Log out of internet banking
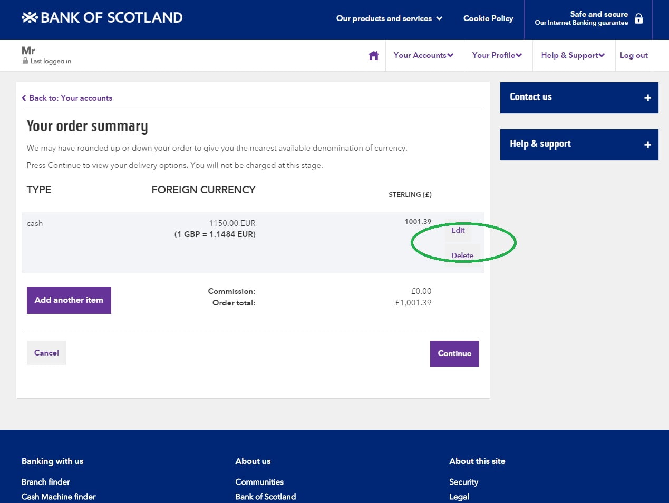 (x=634, y=55)
